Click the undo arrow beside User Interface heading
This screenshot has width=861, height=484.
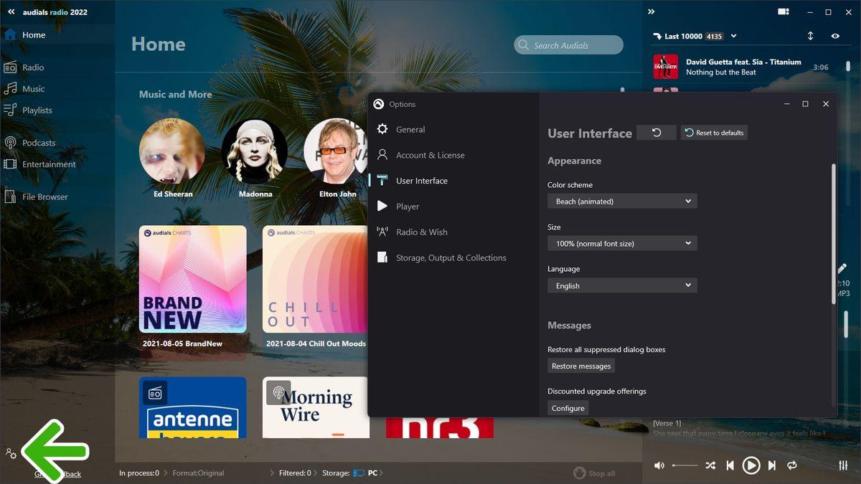(x=657, y=133)
